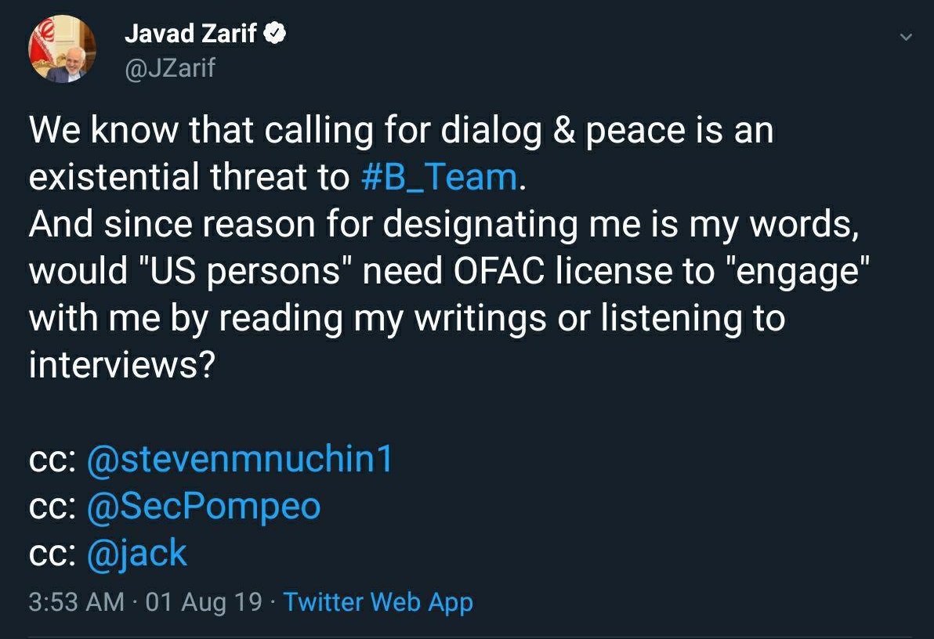Click the word "interviews?" ending the tweet

[x=121, y=366]
